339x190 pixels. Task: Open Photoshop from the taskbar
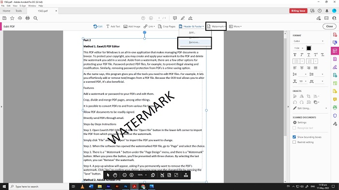[x=125, y=186]
